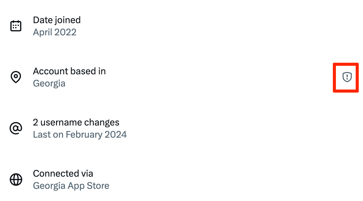Select the 'Account based in' label
This screenshot has width=363, height=201.
coord(69,71)
